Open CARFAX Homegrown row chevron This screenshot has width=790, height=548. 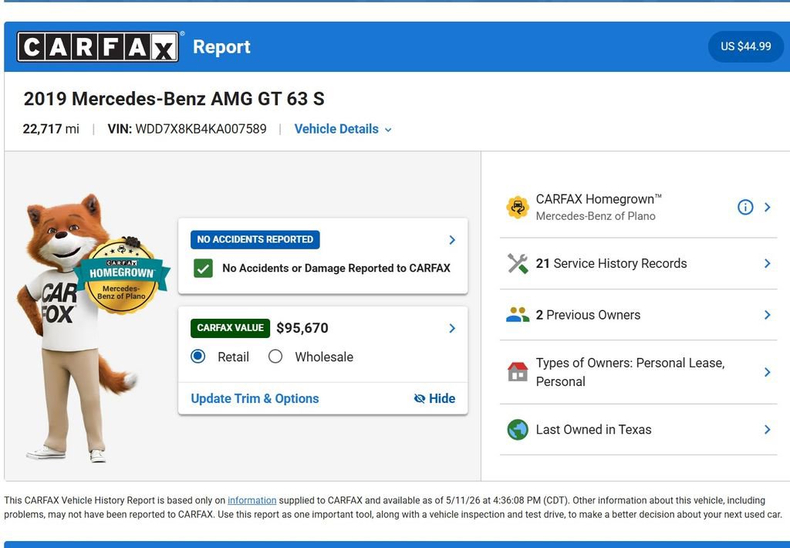tap(768, 207)
